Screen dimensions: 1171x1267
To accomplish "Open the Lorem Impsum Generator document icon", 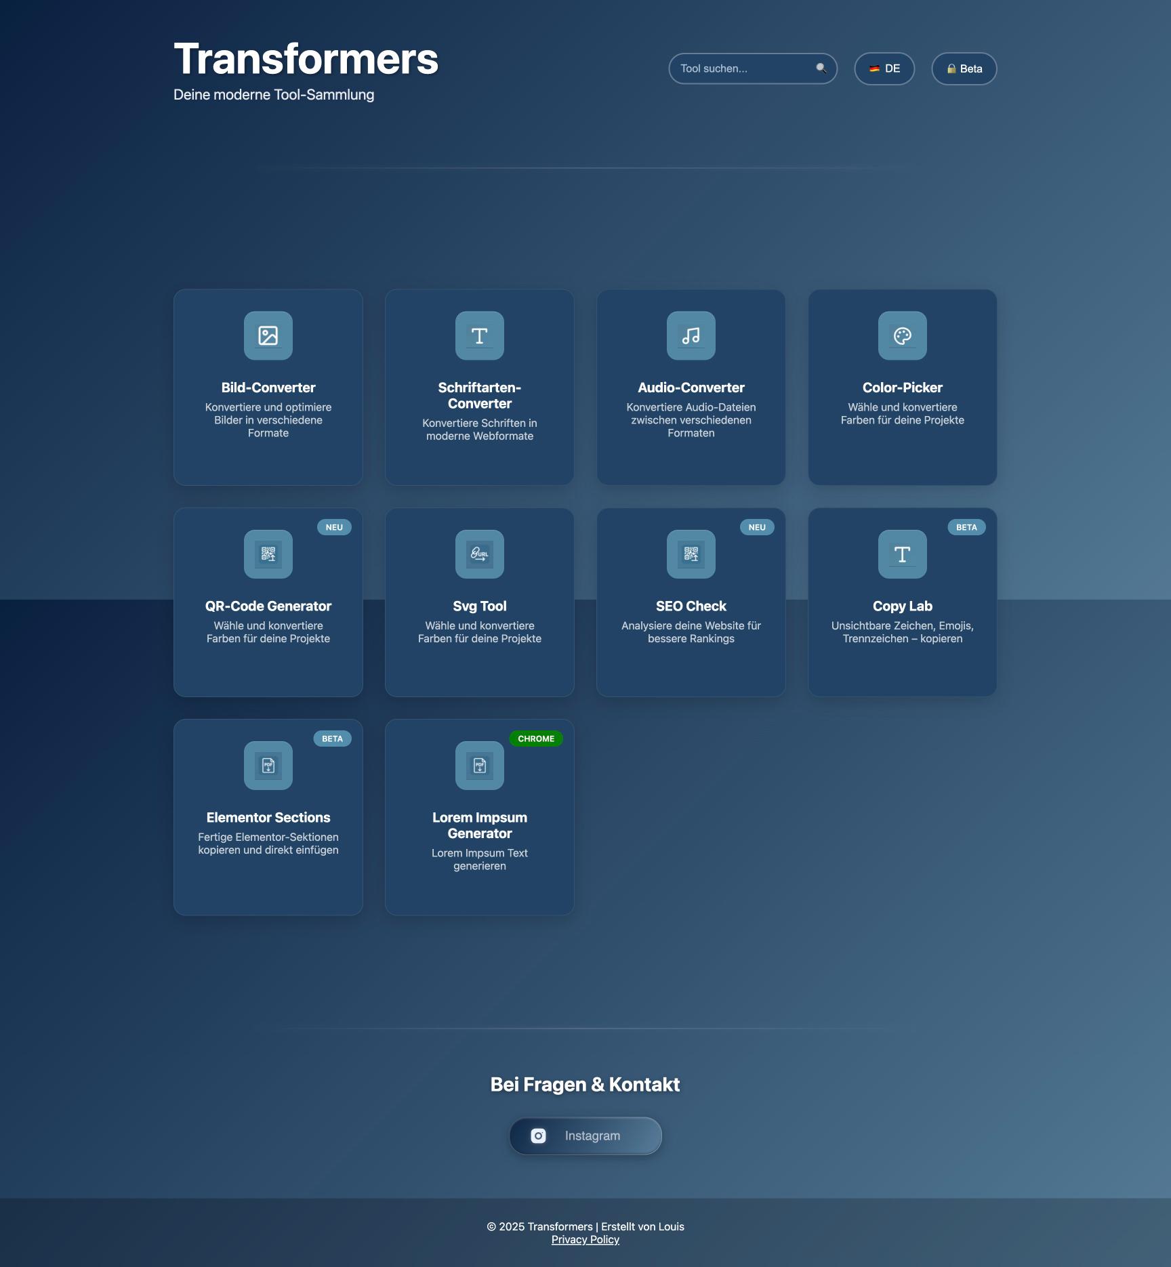I will coord(479,766).
